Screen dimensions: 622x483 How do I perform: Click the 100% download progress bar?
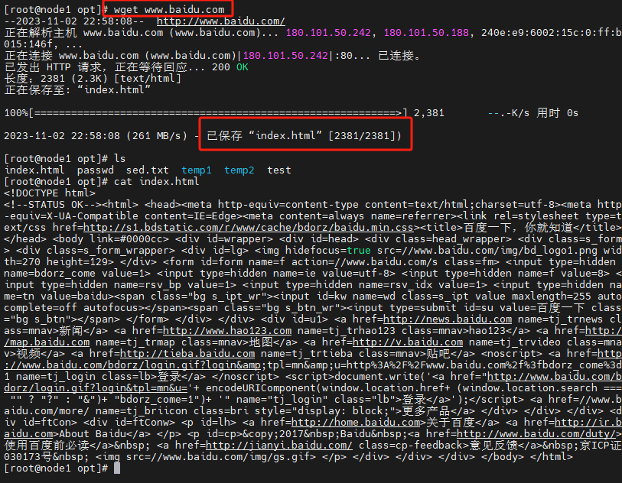click(206, 113)
